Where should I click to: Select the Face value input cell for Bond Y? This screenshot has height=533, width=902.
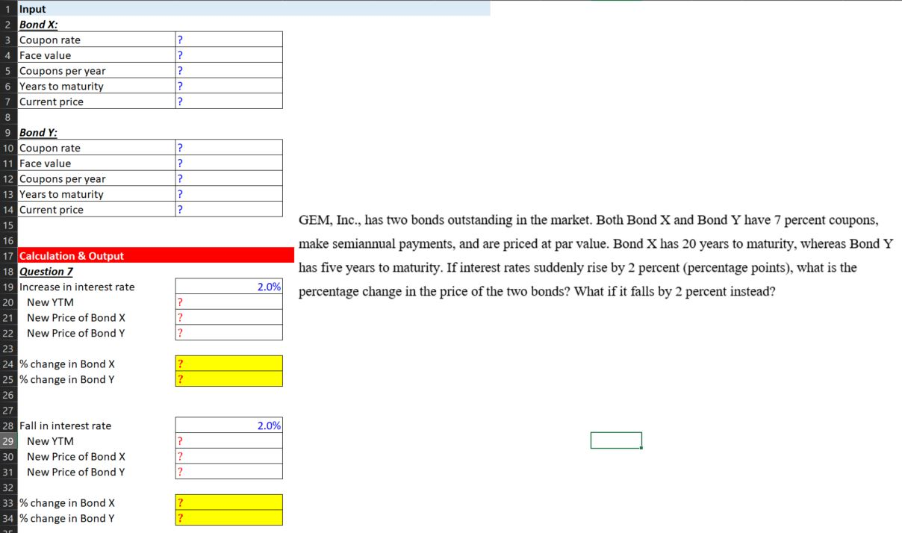pyautogui.click(x=228, y=163)
